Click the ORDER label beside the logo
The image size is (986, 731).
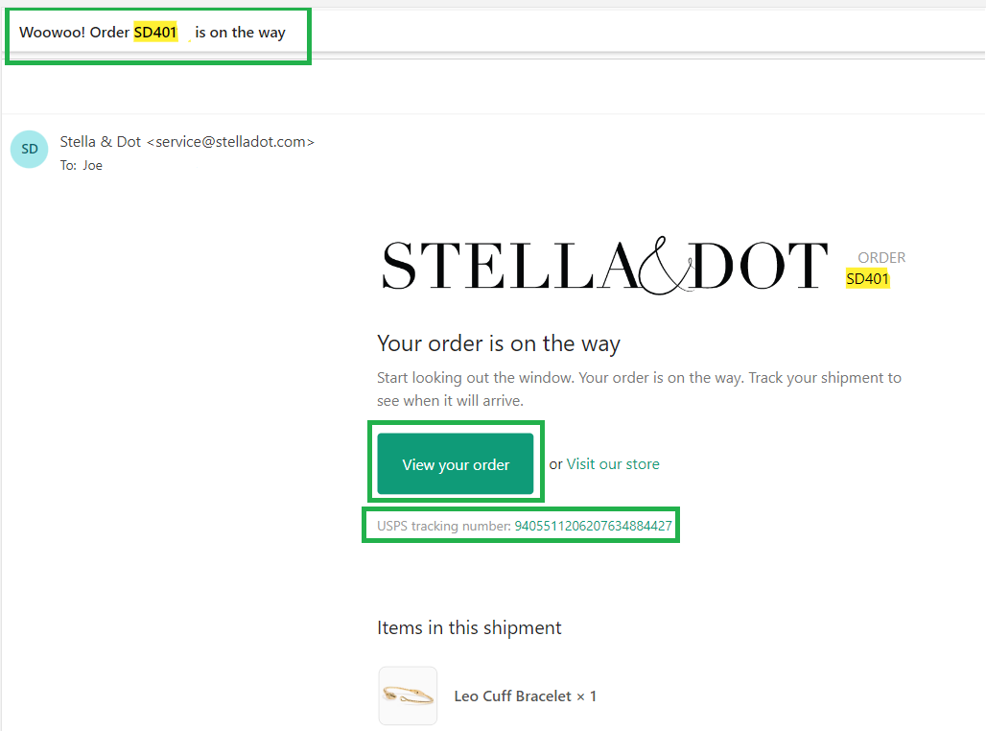pyautogui.click(x=881, y=258)
